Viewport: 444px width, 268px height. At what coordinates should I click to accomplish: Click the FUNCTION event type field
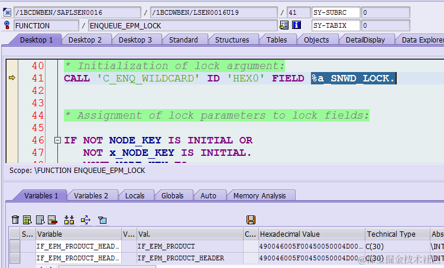[47, 25]
